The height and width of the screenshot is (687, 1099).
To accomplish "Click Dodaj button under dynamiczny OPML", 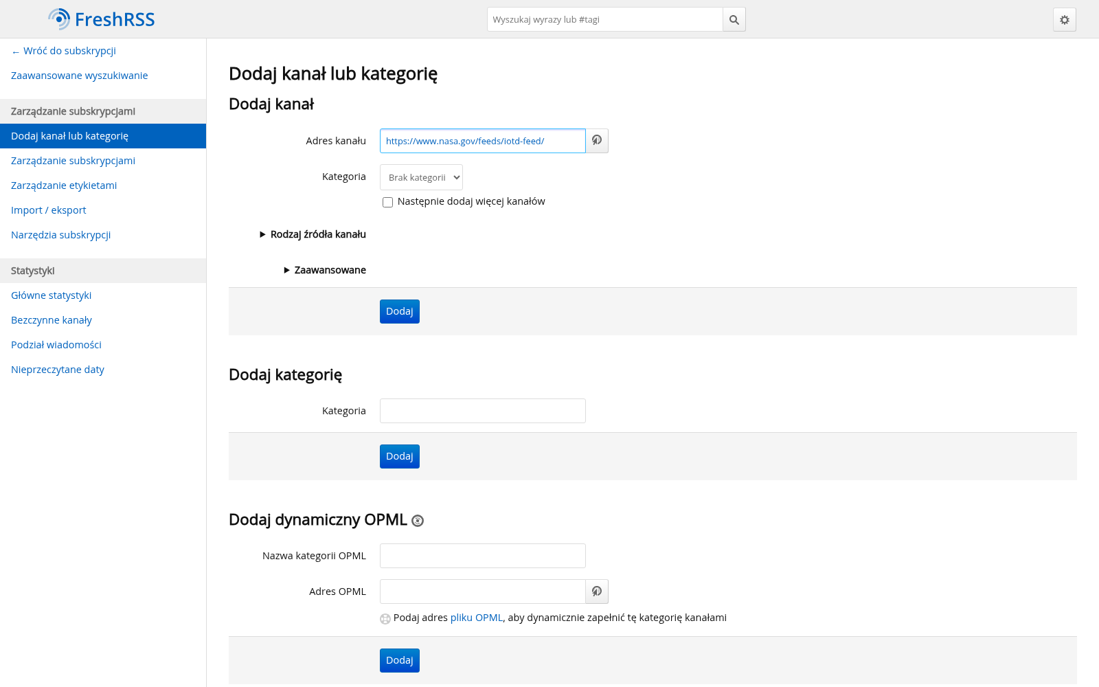I will coord(399,660).
